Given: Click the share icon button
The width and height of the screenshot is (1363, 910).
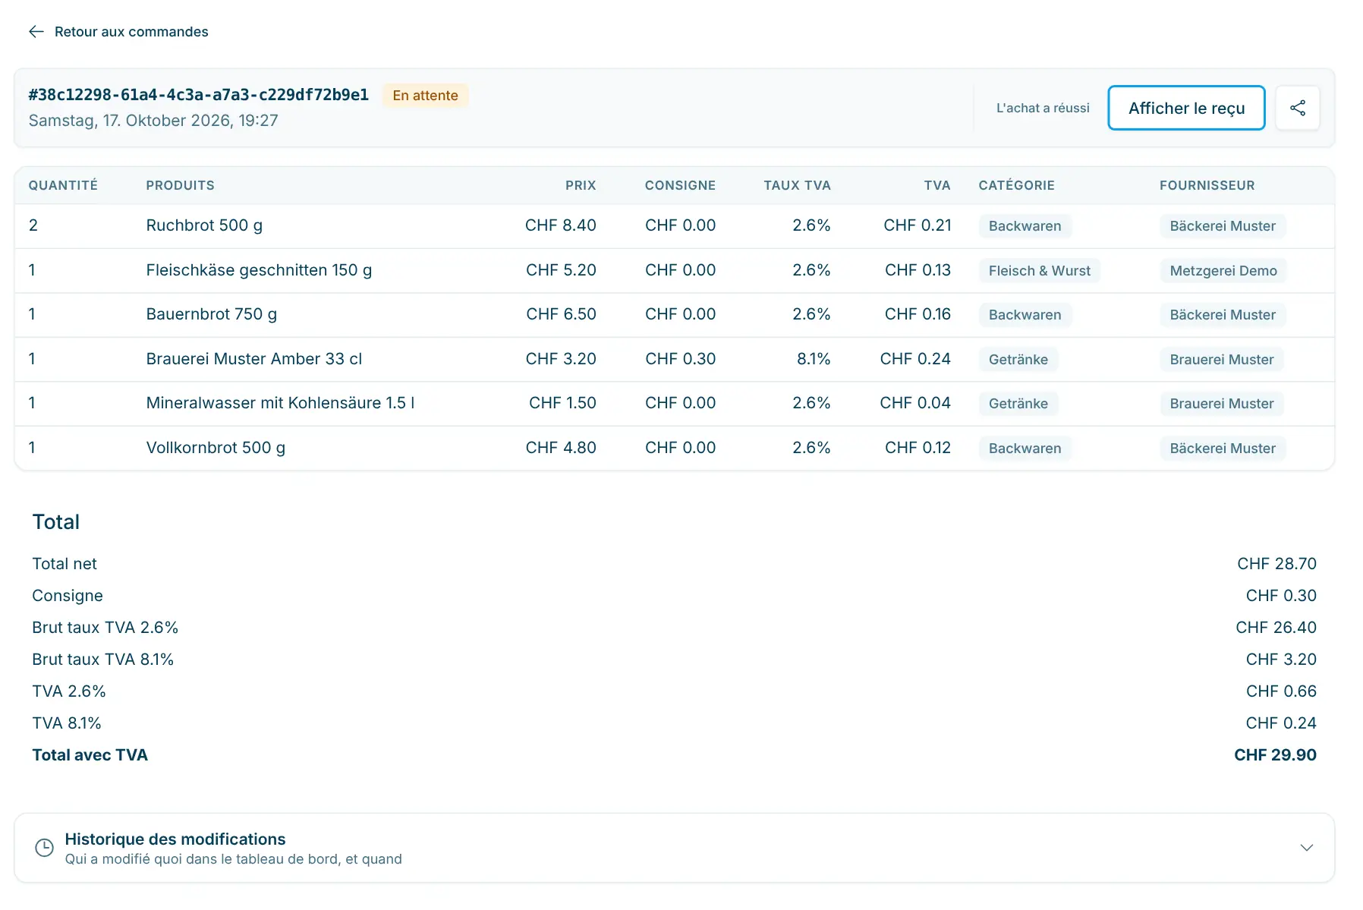Looking at the screenshot, I should pos(1298,108).
